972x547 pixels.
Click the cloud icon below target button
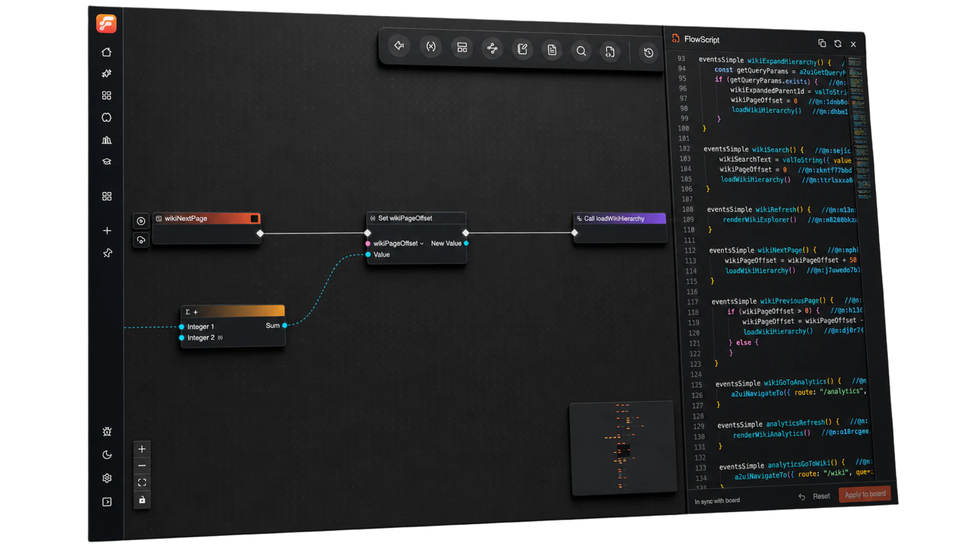click(141, 240)
